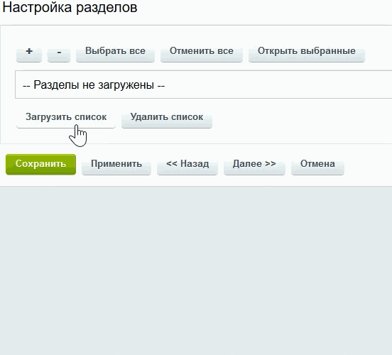Image resolution: width=392 pixels, height=355 pixels.
Task: Click the Далее >> wizard navigation button
Action: (x=254, y=164)
